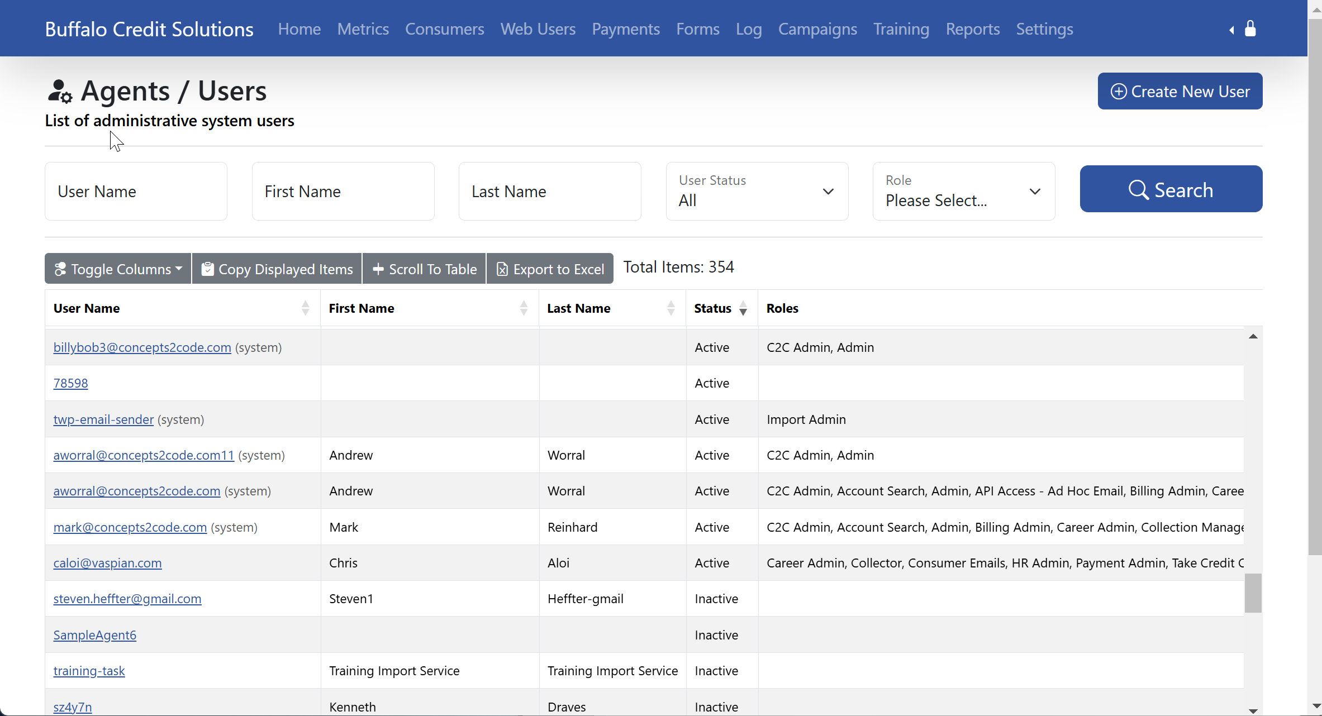Sort by User Name column arrows
Screen dimensions: 1322x716
click(x=305, y=308)
